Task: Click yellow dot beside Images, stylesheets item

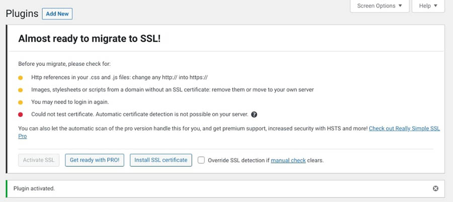Action: 21,89
